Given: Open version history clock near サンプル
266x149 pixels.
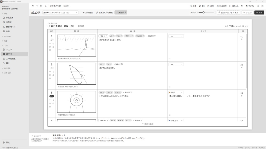Looking at the screenshot, I should [242, 6].
